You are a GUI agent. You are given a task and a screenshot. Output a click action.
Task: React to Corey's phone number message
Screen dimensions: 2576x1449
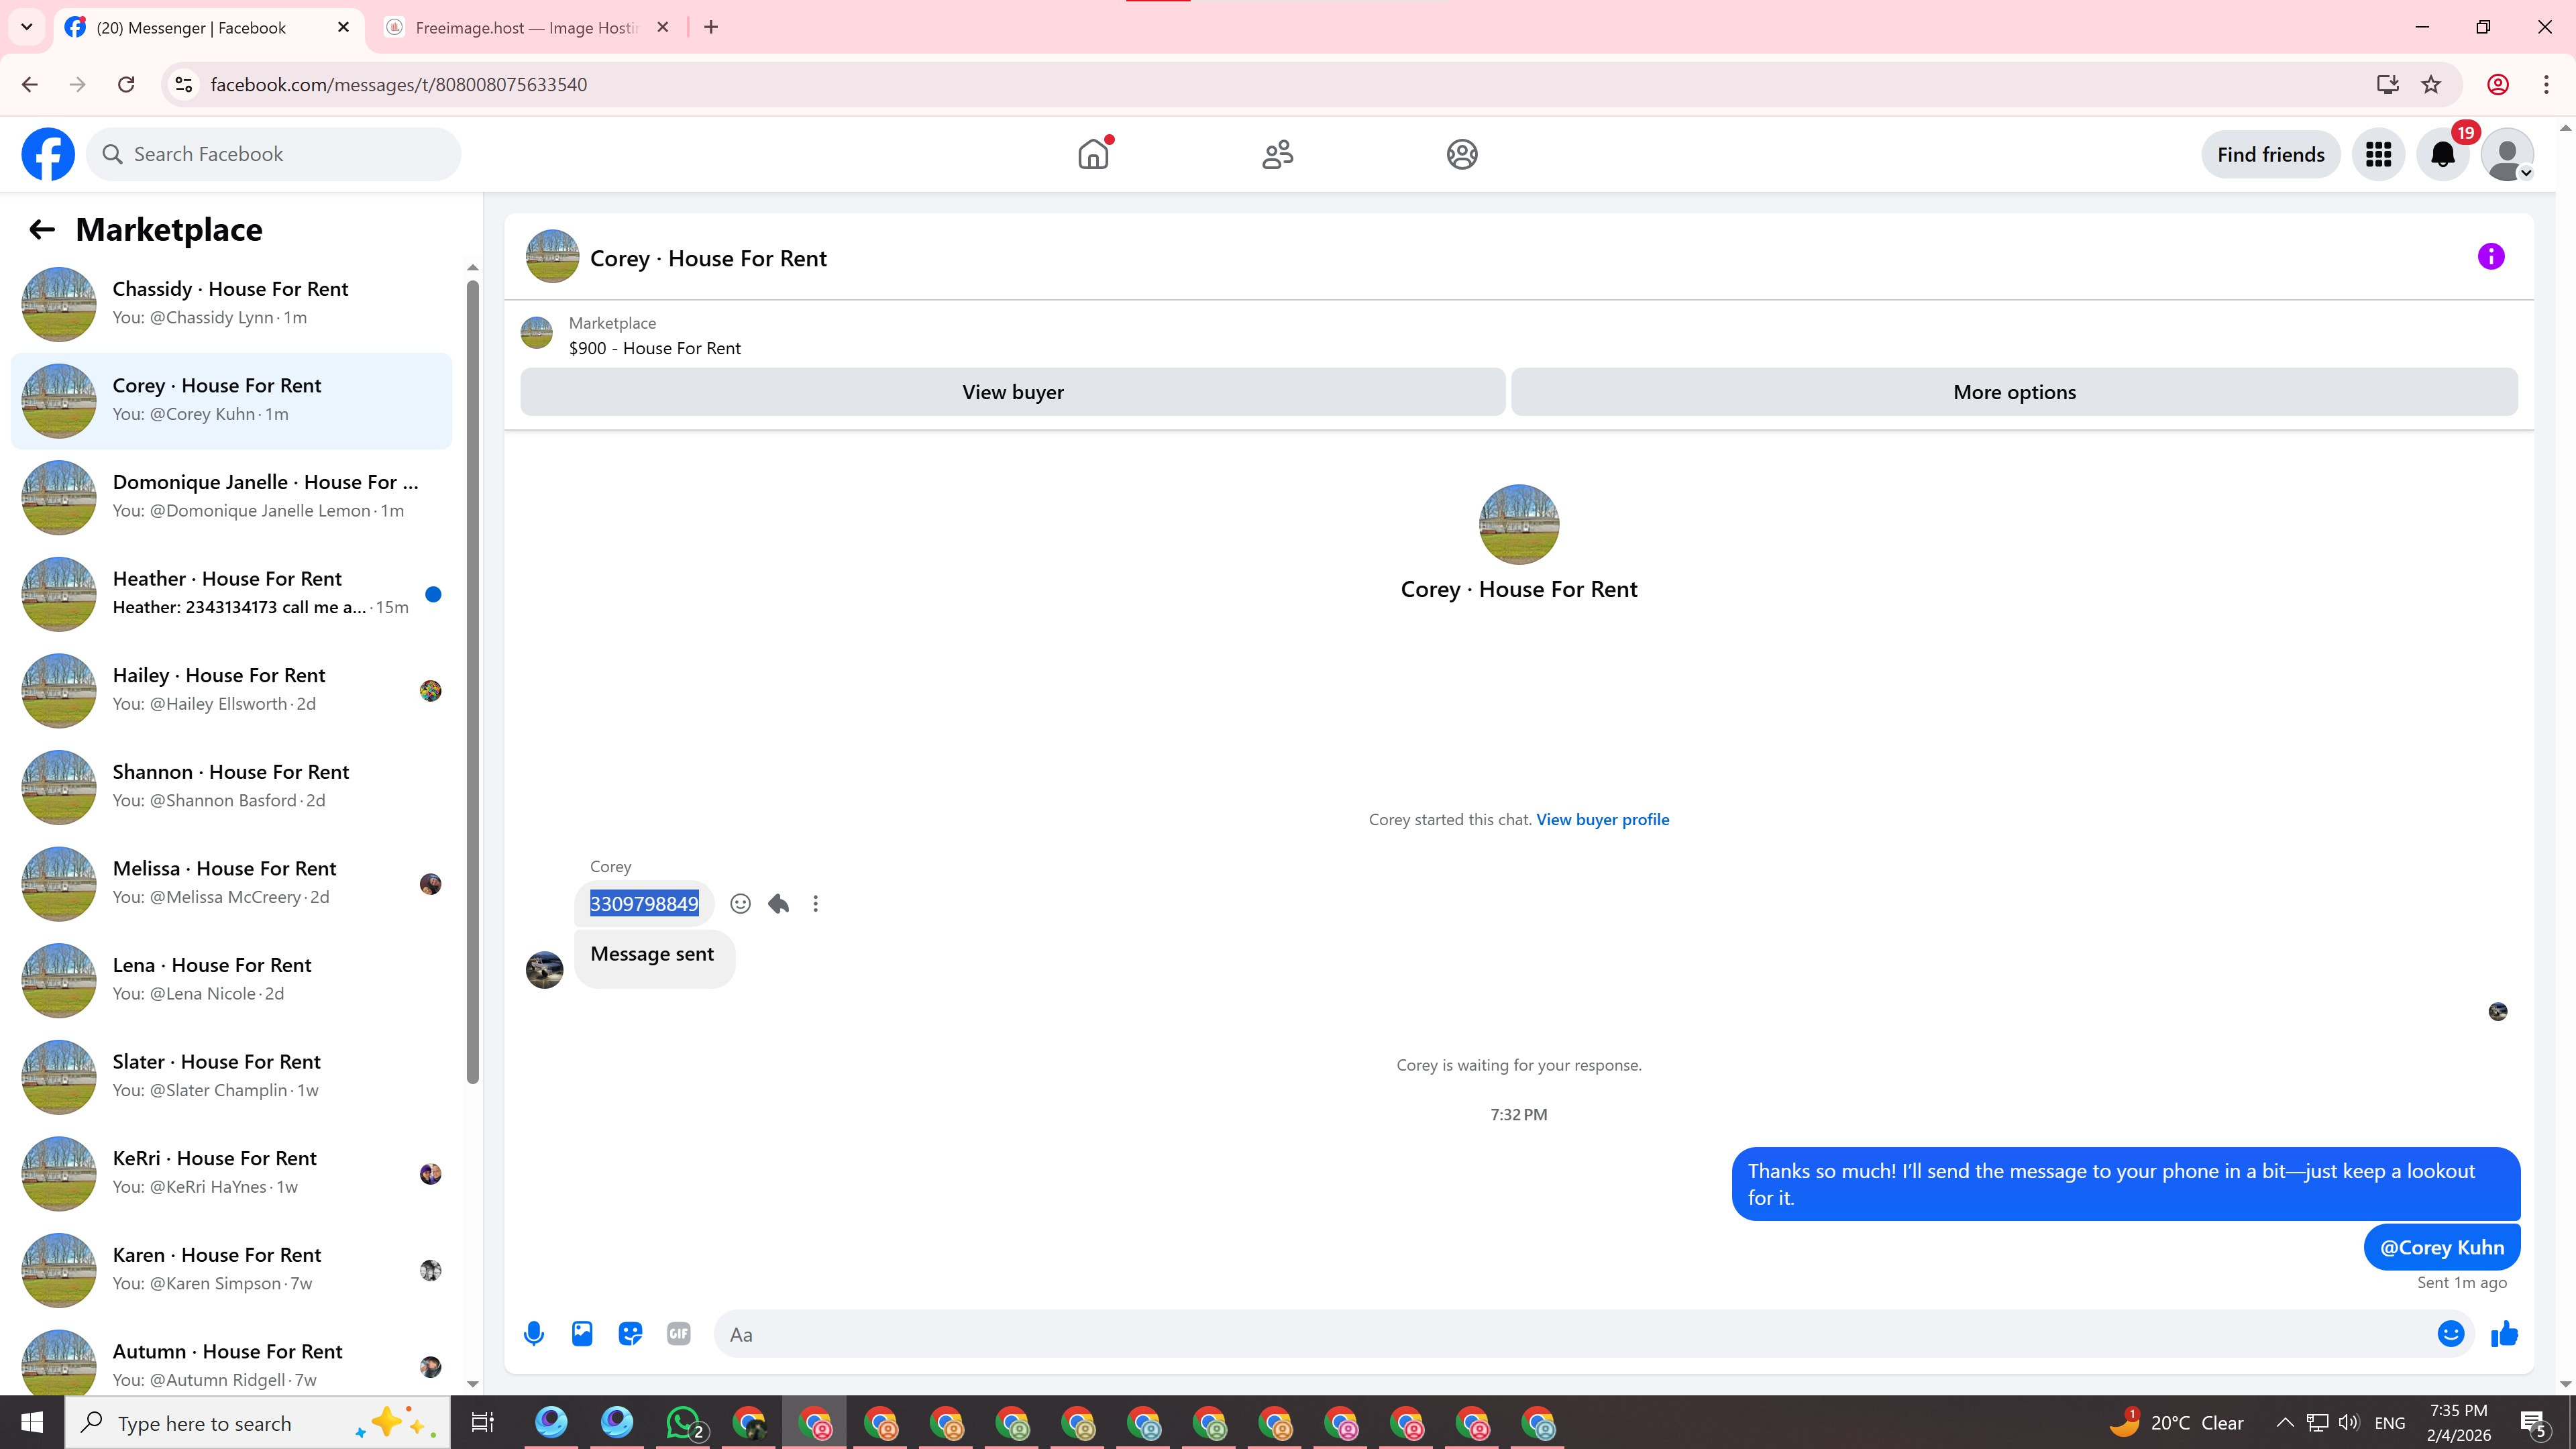tap(740, 904)
